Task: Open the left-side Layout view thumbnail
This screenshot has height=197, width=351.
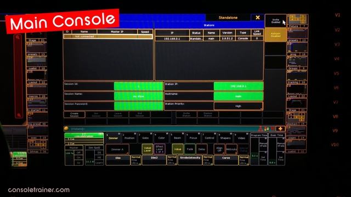Action: 37,78
